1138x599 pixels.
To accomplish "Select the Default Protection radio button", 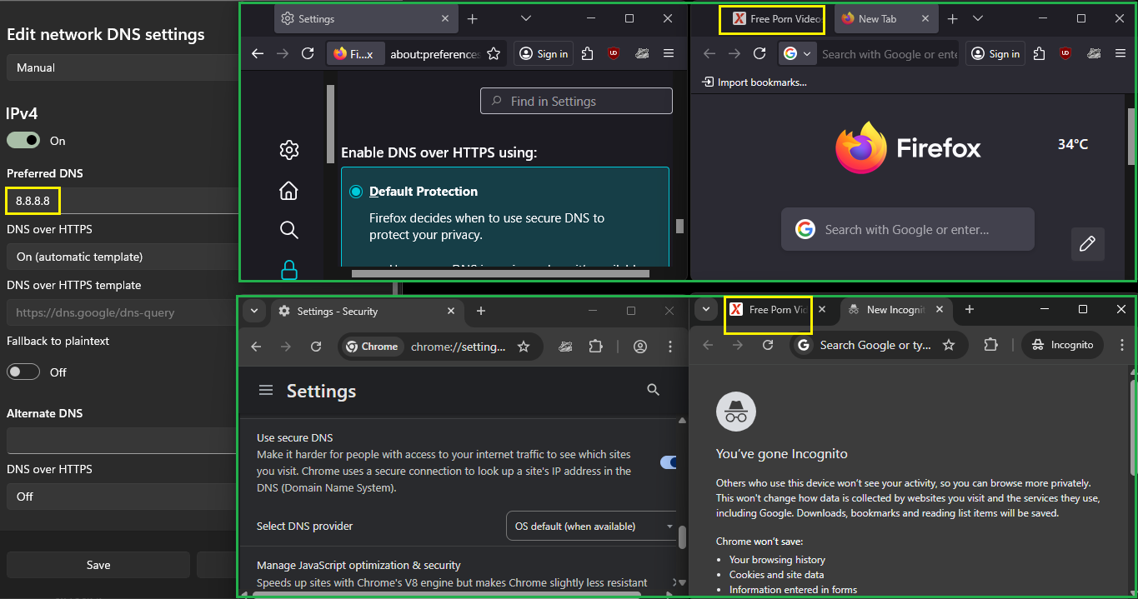I will pos(356,192).
